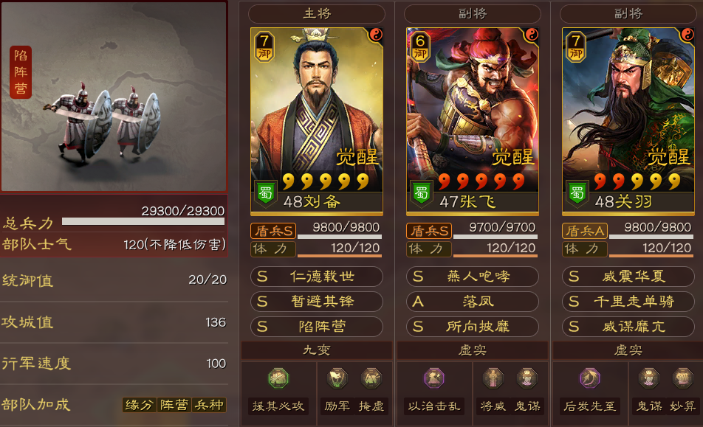This screenshot has height=427, width=703.
Task: Click the 总兵力 troop strength bar
Action: (x=143, y=221)
